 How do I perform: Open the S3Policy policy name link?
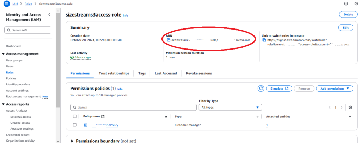pyautogui.click(x=105, y=125)
